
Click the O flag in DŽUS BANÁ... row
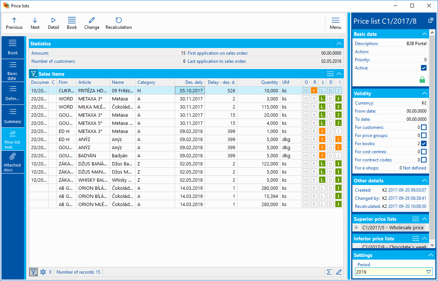306,164
